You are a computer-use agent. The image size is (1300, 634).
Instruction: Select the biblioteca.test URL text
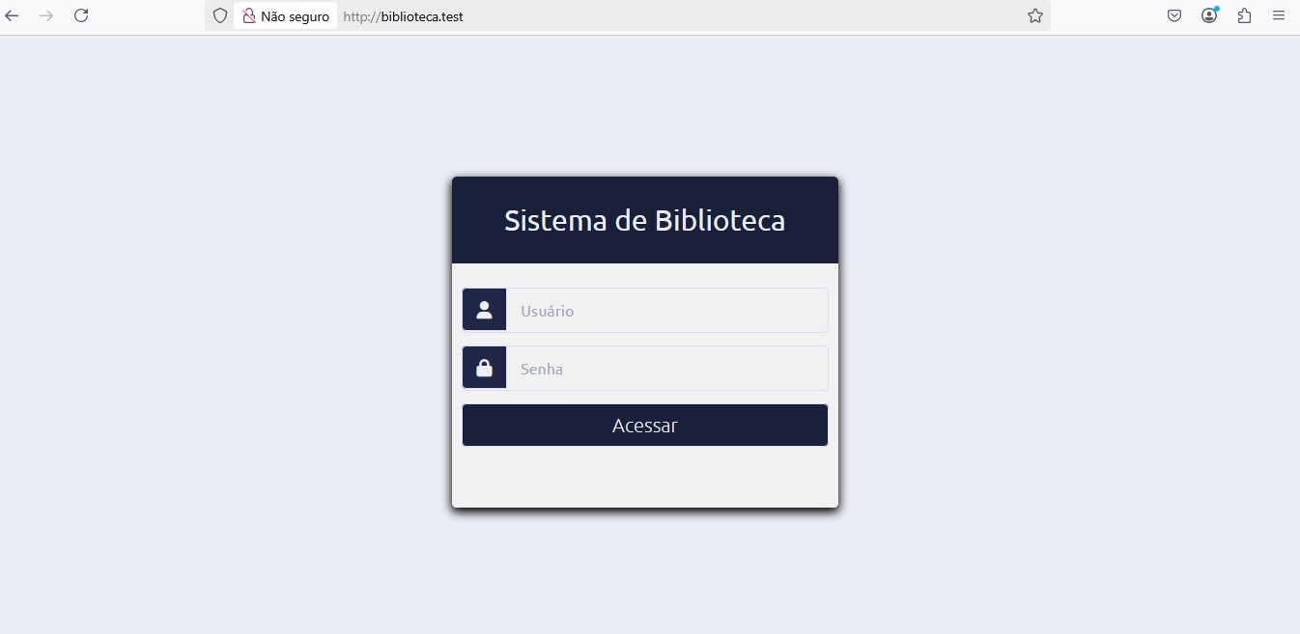(403, 16)
